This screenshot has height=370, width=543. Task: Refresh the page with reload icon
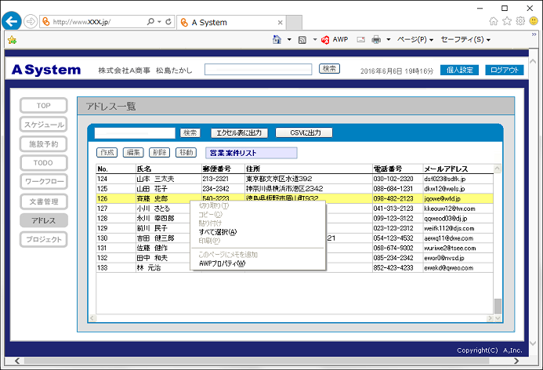(168, 22)
